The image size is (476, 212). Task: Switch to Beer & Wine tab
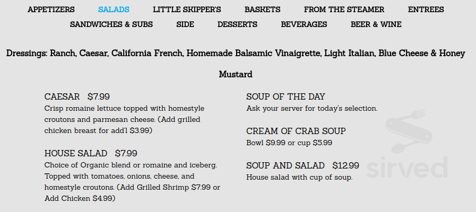coord(376,24)
